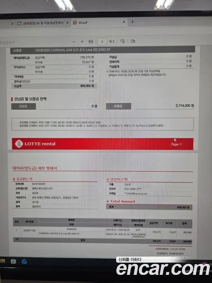Click the 부가서비스 row label

tap(20, 67)
